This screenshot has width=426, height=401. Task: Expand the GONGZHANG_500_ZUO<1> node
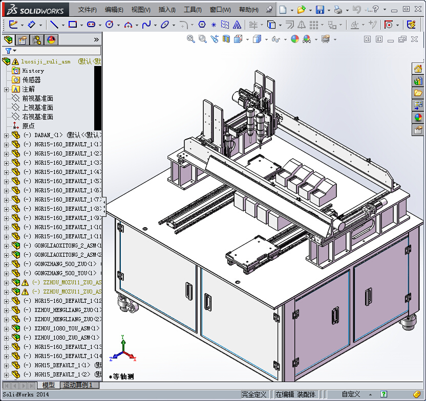(x=6, y=264)
